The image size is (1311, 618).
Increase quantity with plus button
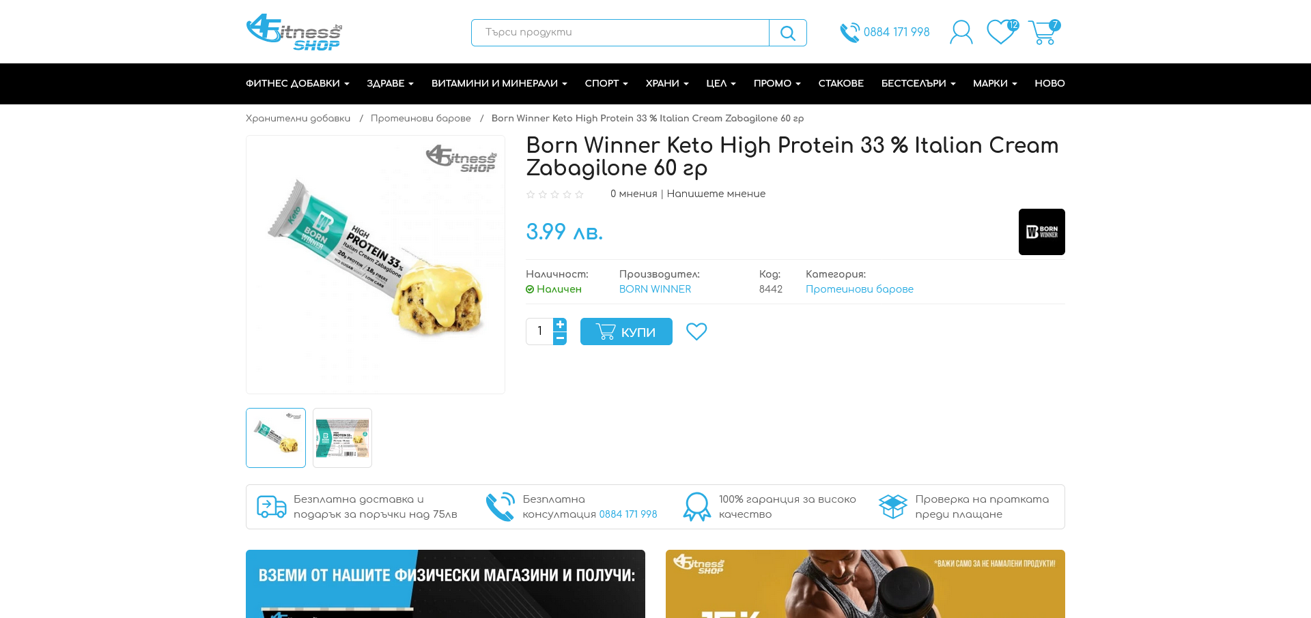560,325
